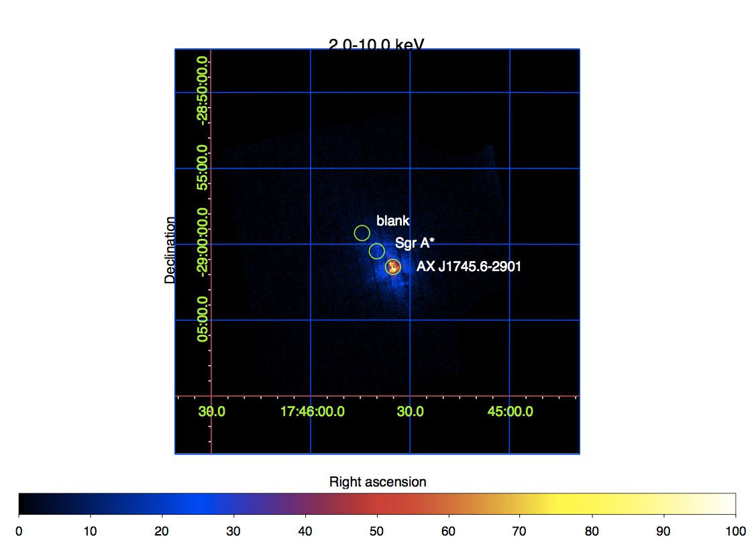Click the colorbar tick label '30'

pos(233,532)
